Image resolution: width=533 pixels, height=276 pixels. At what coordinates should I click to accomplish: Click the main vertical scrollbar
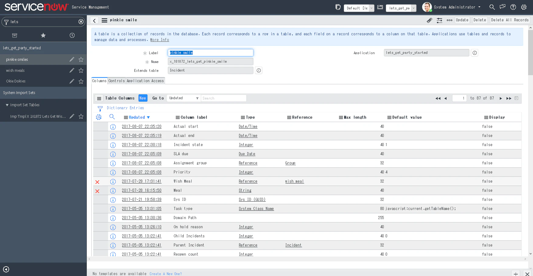(x=531, y=52)
